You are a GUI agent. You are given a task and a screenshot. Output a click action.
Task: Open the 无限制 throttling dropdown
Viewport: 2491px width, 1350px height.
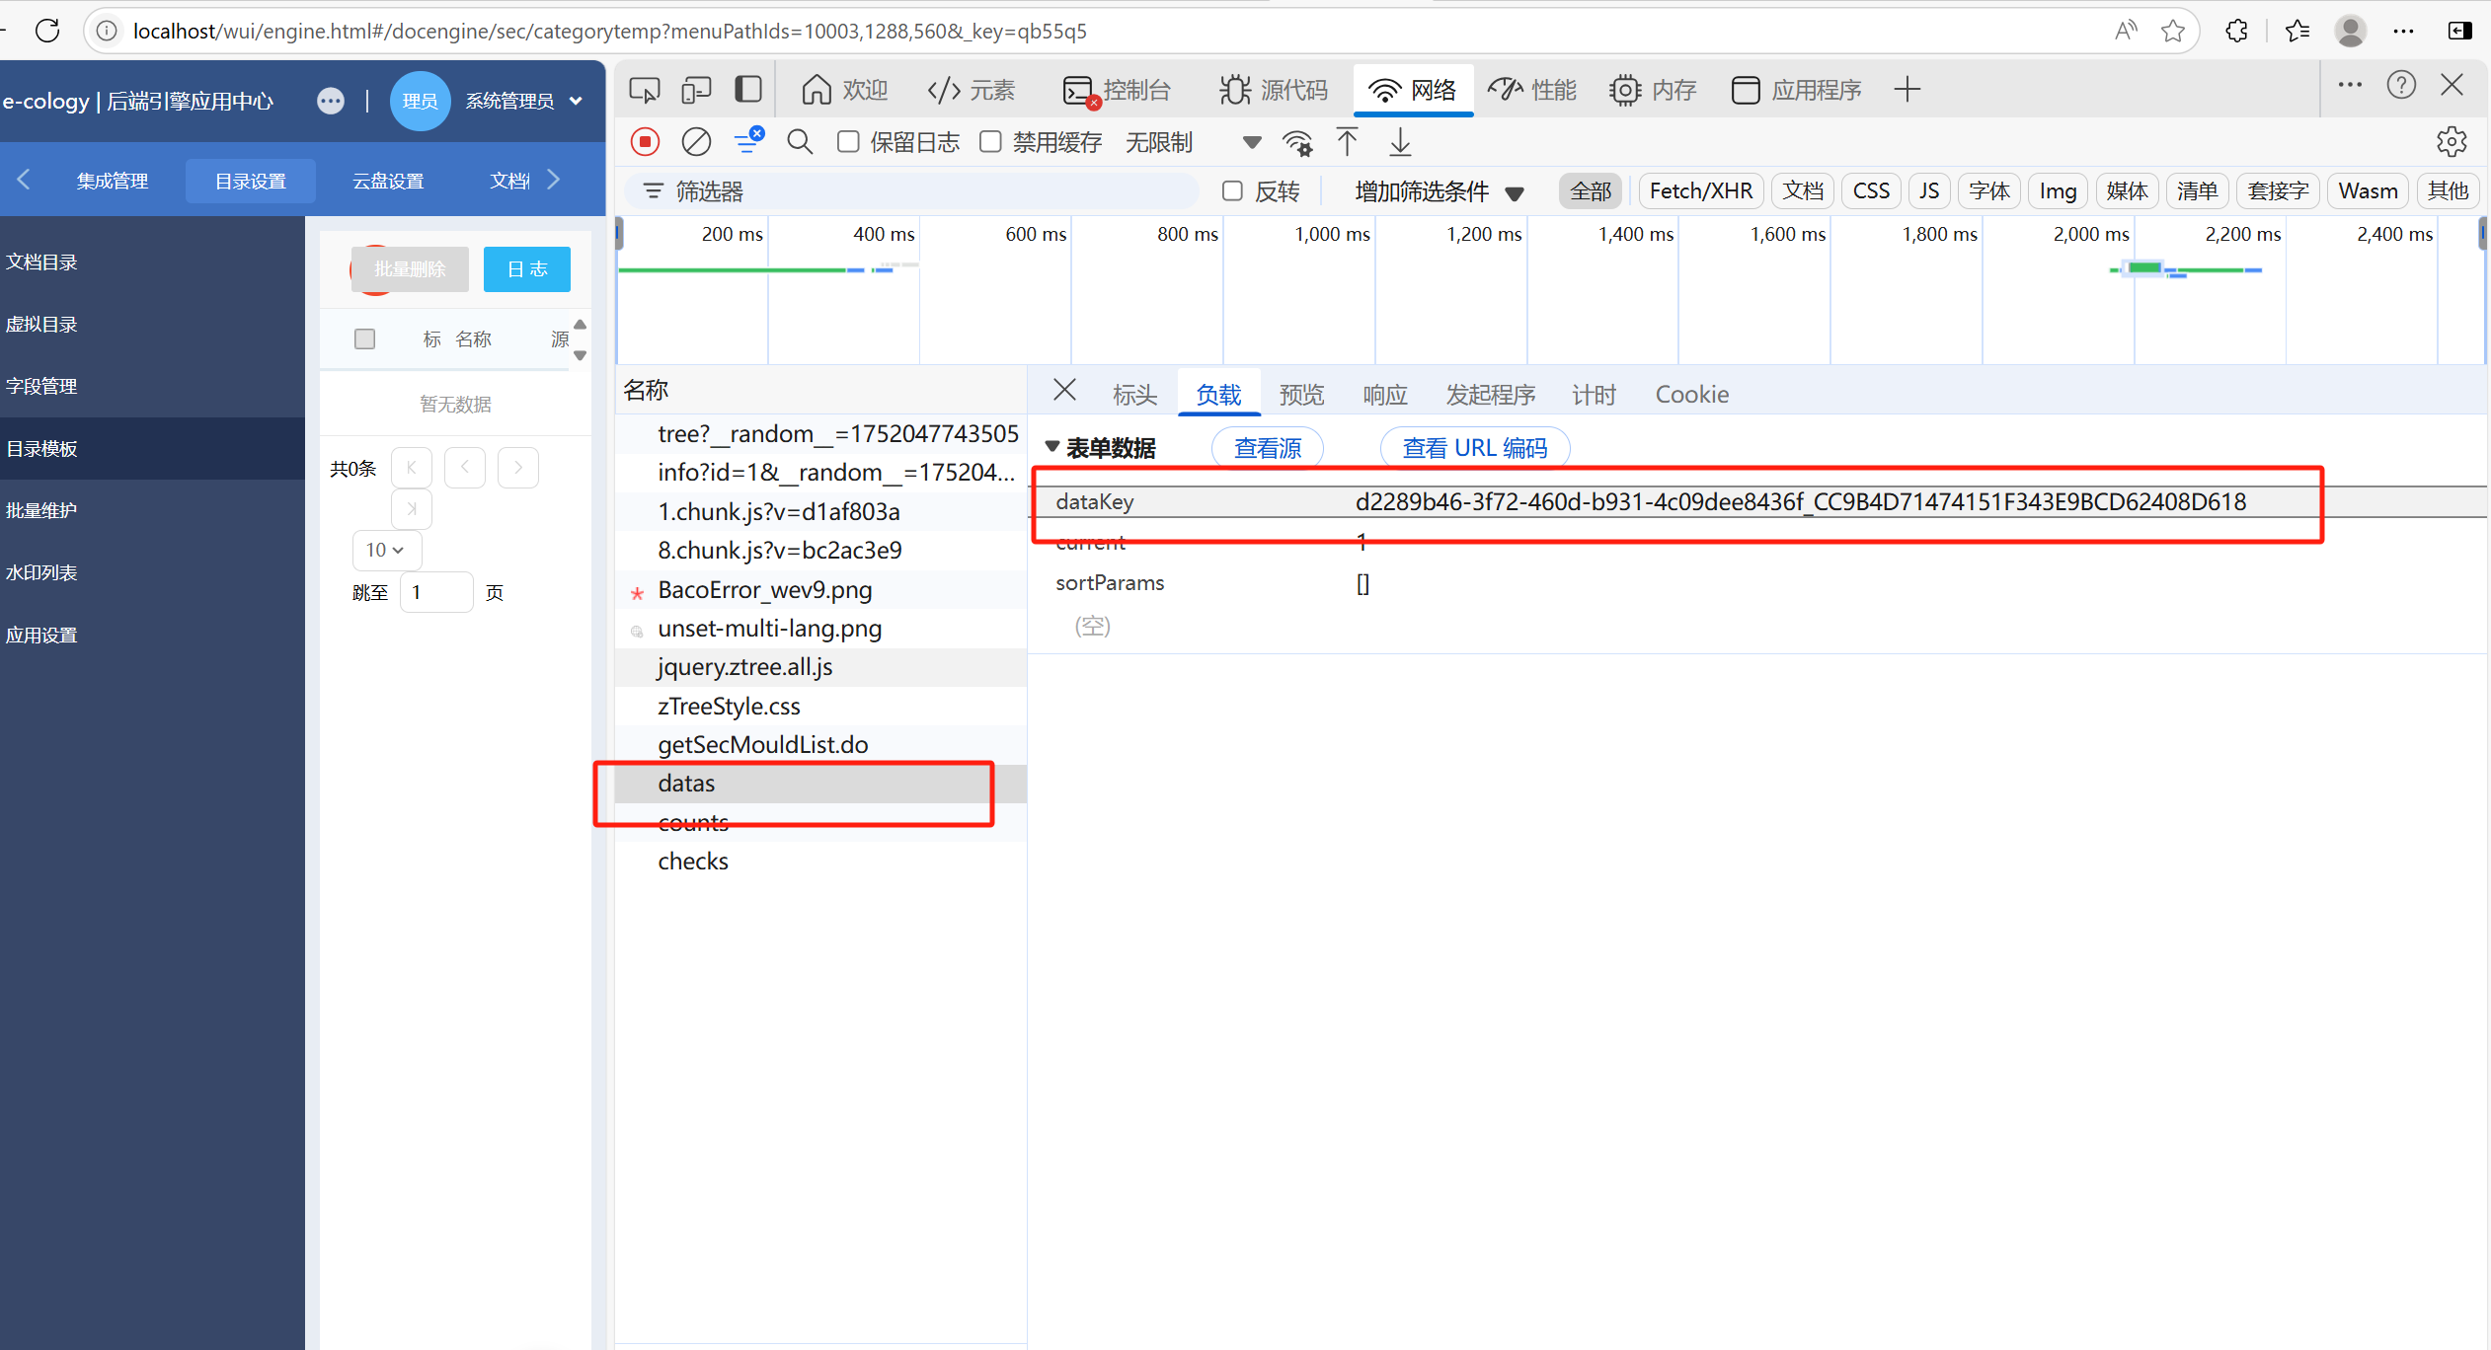[x=1159, y=141]
